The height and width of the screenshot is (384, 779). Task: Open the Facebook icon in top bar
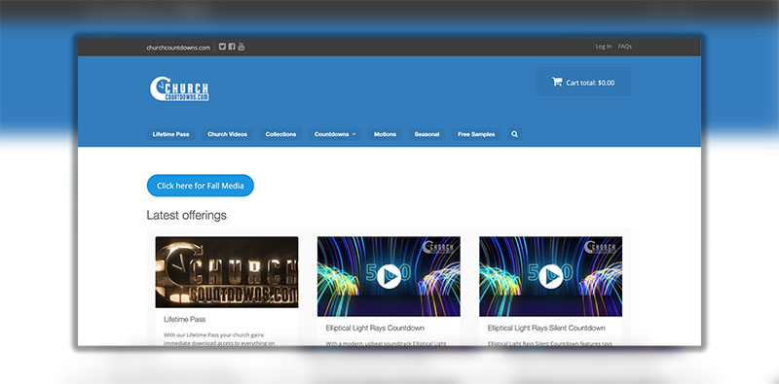(232, 47)
